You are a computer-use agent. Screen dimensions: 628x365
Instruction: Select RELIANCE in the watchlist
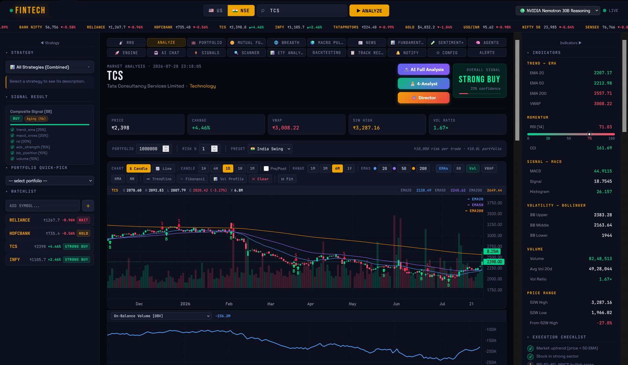pyautogui.click(x=50, y=220)
